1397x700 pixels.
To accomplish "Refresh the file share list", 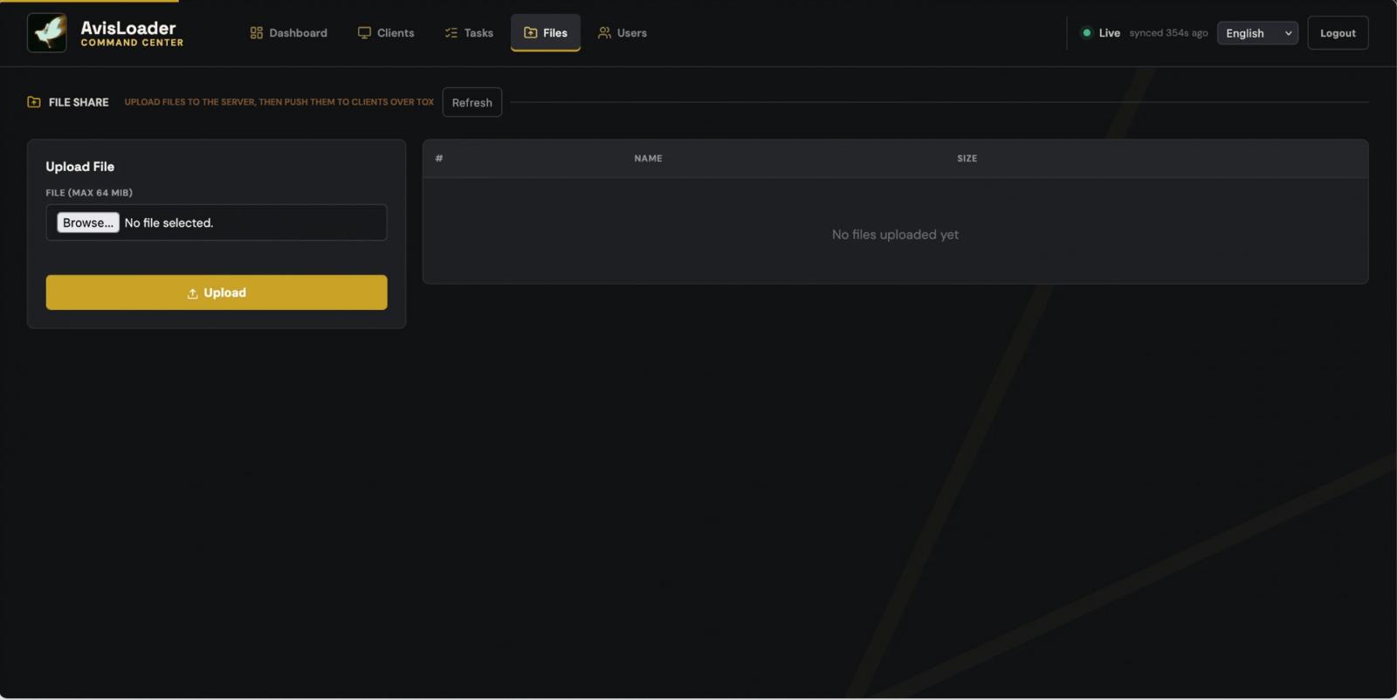I will (x=471, y=102).
